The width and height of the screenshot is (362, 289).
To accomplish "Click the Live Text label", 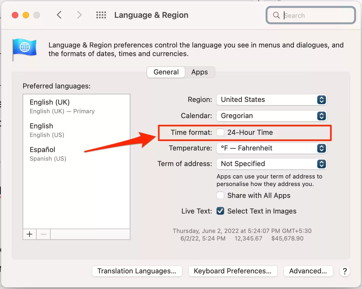I will pyautogui.click(x=197, y=211).
